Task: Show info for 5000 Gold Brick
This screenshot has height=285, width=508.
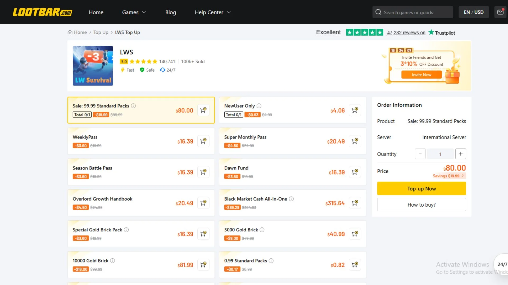Action: coord(262,230)
